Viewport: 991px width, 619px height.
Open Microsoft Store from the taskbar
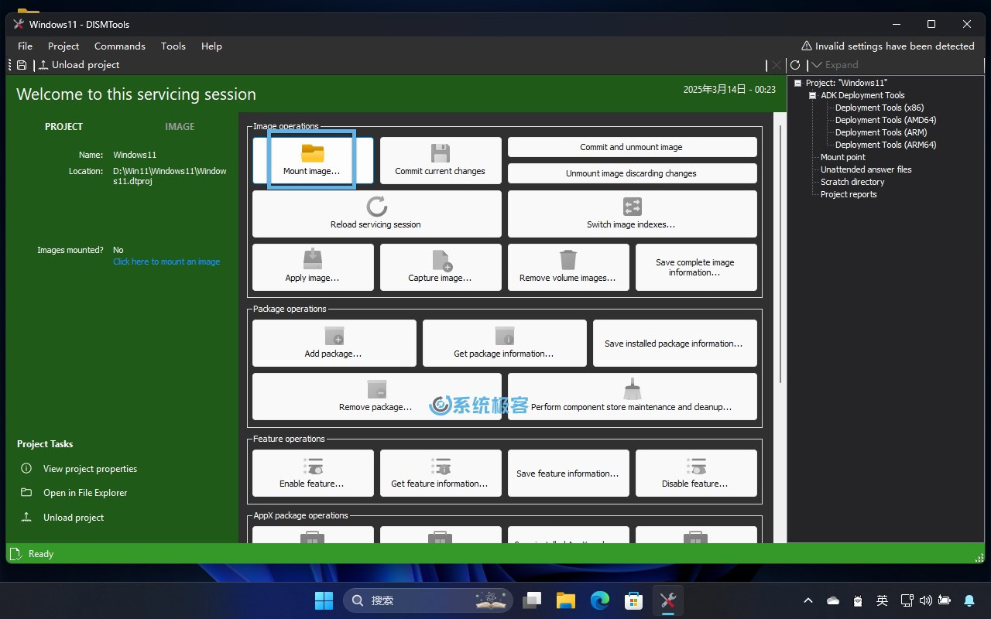tap(634, 600)
